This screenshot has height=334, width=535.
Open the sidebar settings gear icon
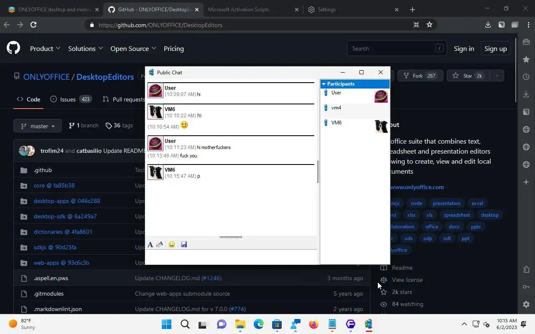[x=526, y=304]
